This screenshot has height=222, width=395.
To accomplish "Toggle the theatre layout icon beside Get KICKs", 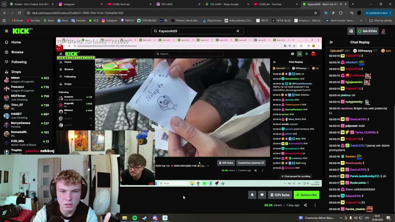I will tap(351, 31).
